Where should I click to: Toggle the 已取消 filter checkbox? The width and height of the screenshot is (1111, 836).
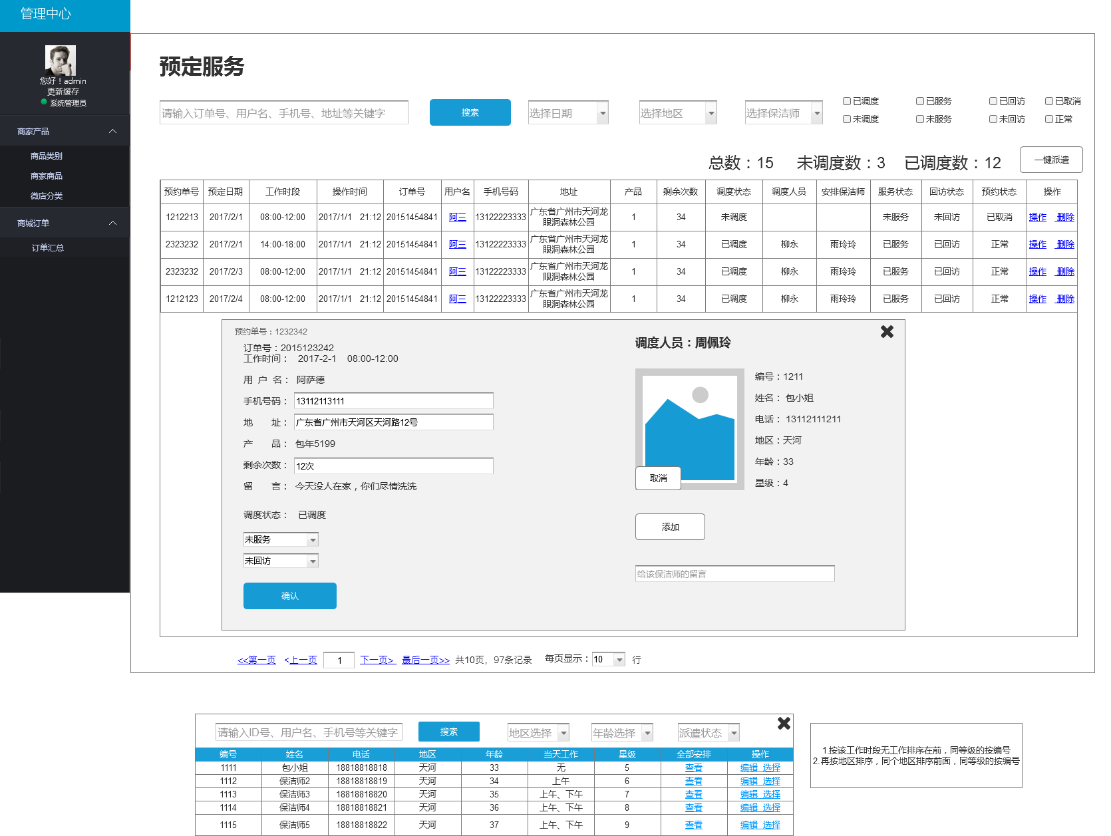pyautogui.click(x=1049, y=101)
